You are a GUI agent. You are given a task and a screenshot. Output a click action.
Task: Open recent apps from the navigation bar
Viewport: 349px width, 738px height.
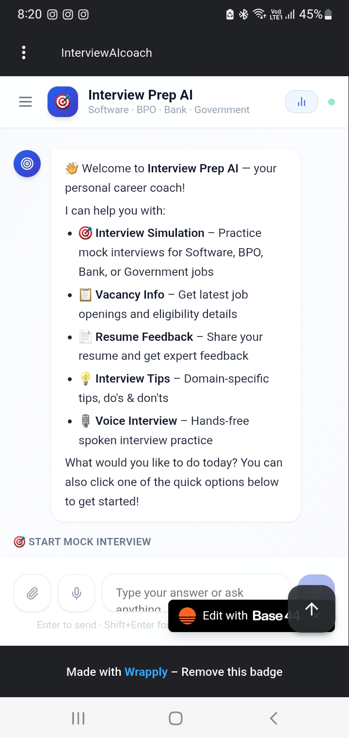[x=78, y=718]
